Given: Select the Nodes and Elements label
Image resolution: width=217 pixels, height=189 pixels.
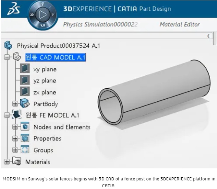Looking at the screenshot, I should (x=62, y=127).
